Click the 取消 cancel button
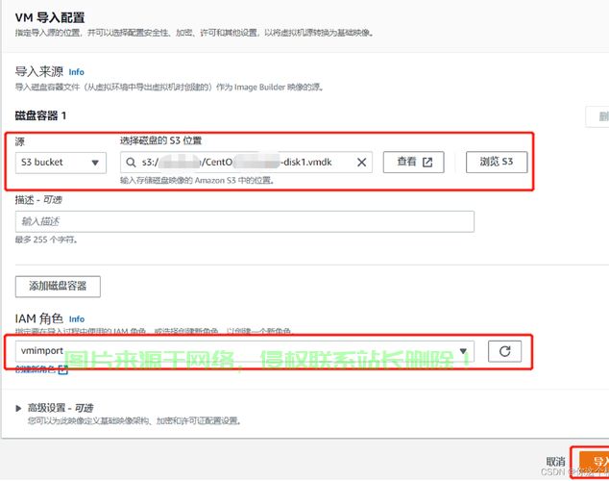 (x=555, y=462)
